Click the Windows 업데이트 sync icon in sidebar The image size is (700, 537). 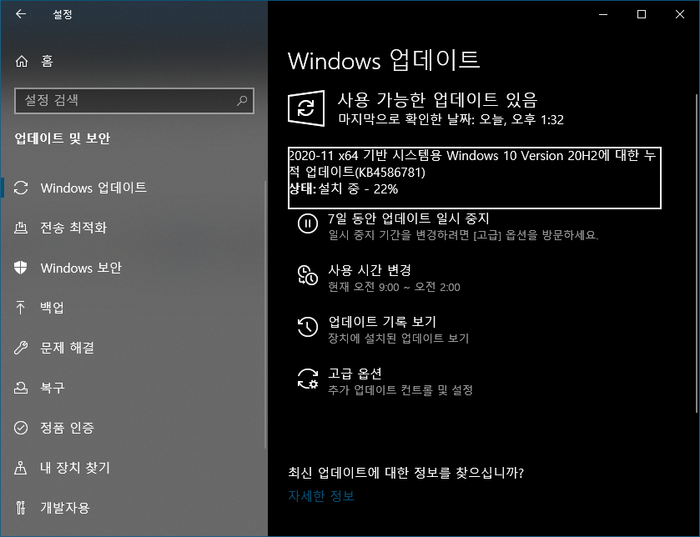pyautogui.click(x=21, y=188)
